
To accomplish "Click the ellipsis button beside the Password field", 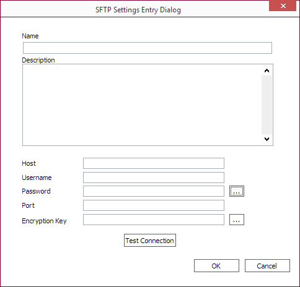I will 237,191.
